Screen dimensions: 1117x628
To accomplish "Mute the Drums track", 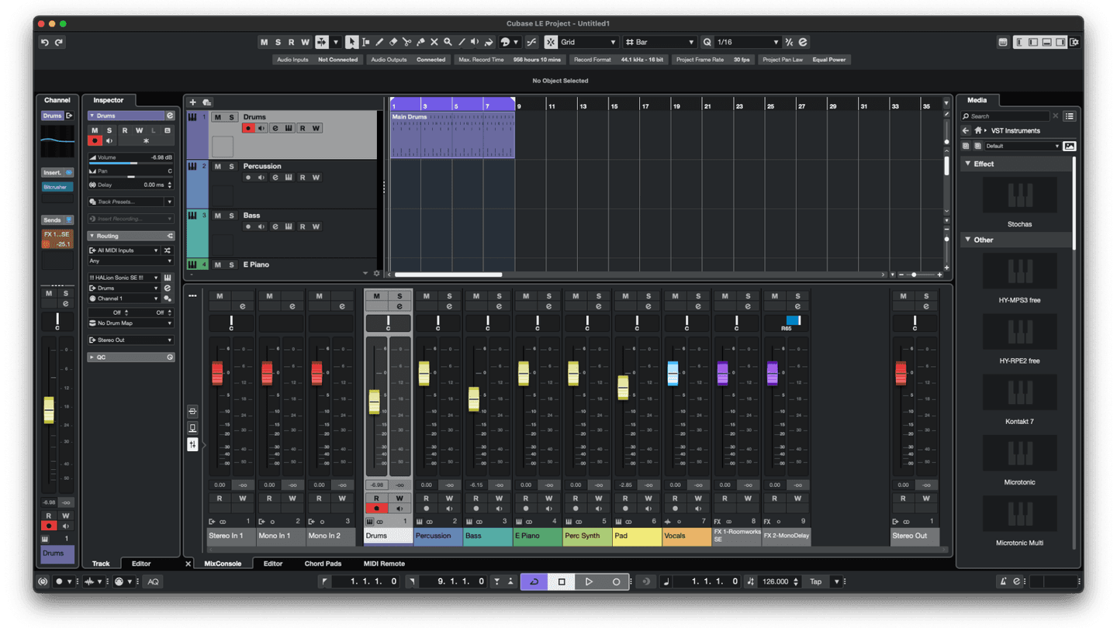I will coord(216,116).
